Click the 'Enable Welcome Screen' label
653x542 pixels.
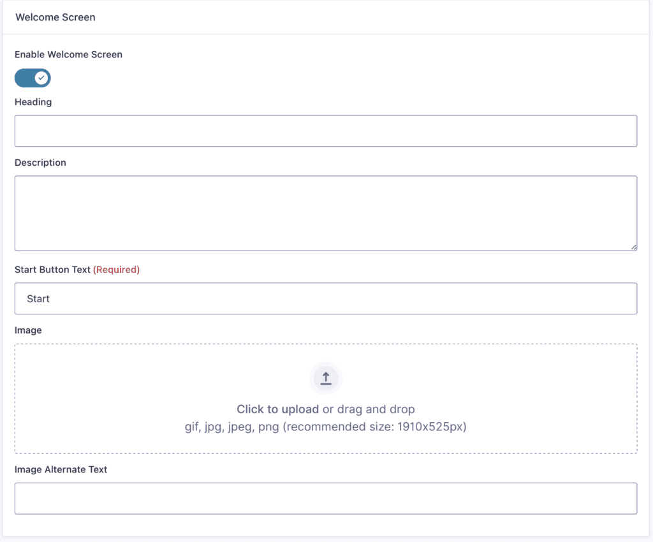(x=68, y=55)
